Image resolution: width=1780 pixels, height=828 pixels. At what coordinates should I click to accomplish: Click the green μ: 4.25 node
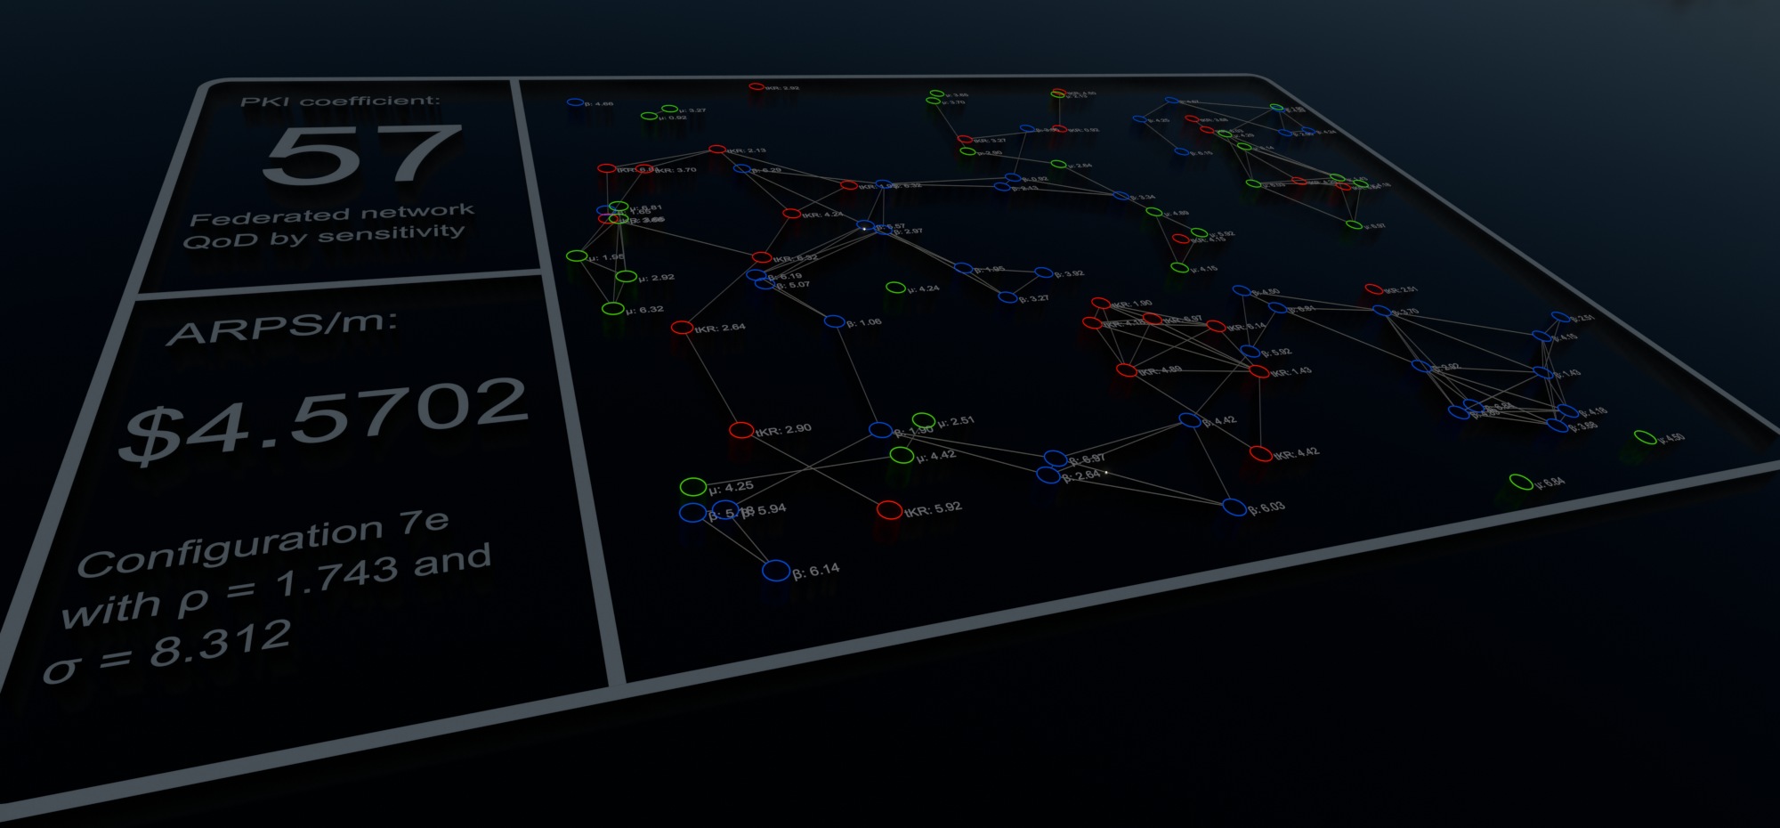pos(692,487)
